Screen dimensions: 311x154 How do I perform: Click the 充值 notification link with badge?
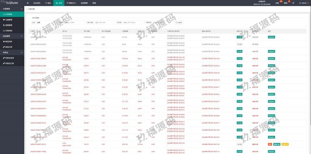pyautogui.click(x=277, y=3)
